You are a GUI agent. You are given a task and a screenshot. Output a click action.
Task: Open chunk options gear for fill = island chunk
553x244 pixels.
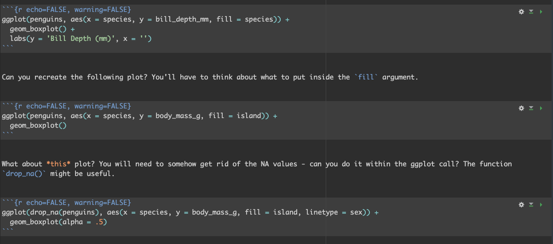521,108
